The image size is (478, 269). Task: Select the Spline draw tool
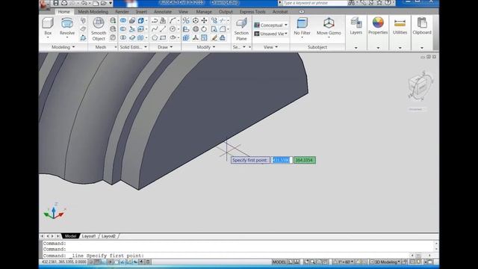[x=155, y=29]
